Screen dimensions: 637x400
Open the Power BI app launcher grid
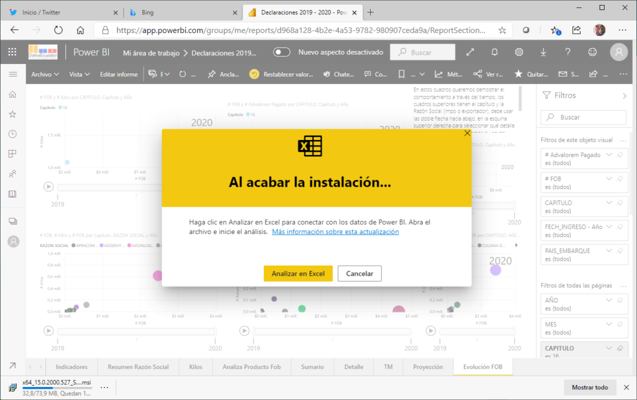pyautogui.click(x=12, y=52)
